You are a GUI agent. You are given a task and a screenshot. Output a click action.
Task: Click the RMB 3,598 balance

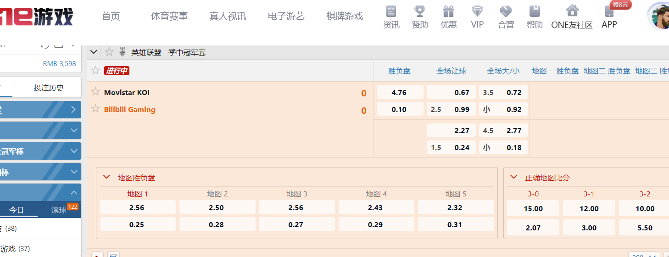pyautogui.click(x=60, y=64)
